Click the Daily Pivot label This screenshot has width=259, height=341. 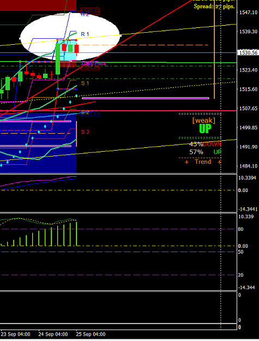(94, 63)
